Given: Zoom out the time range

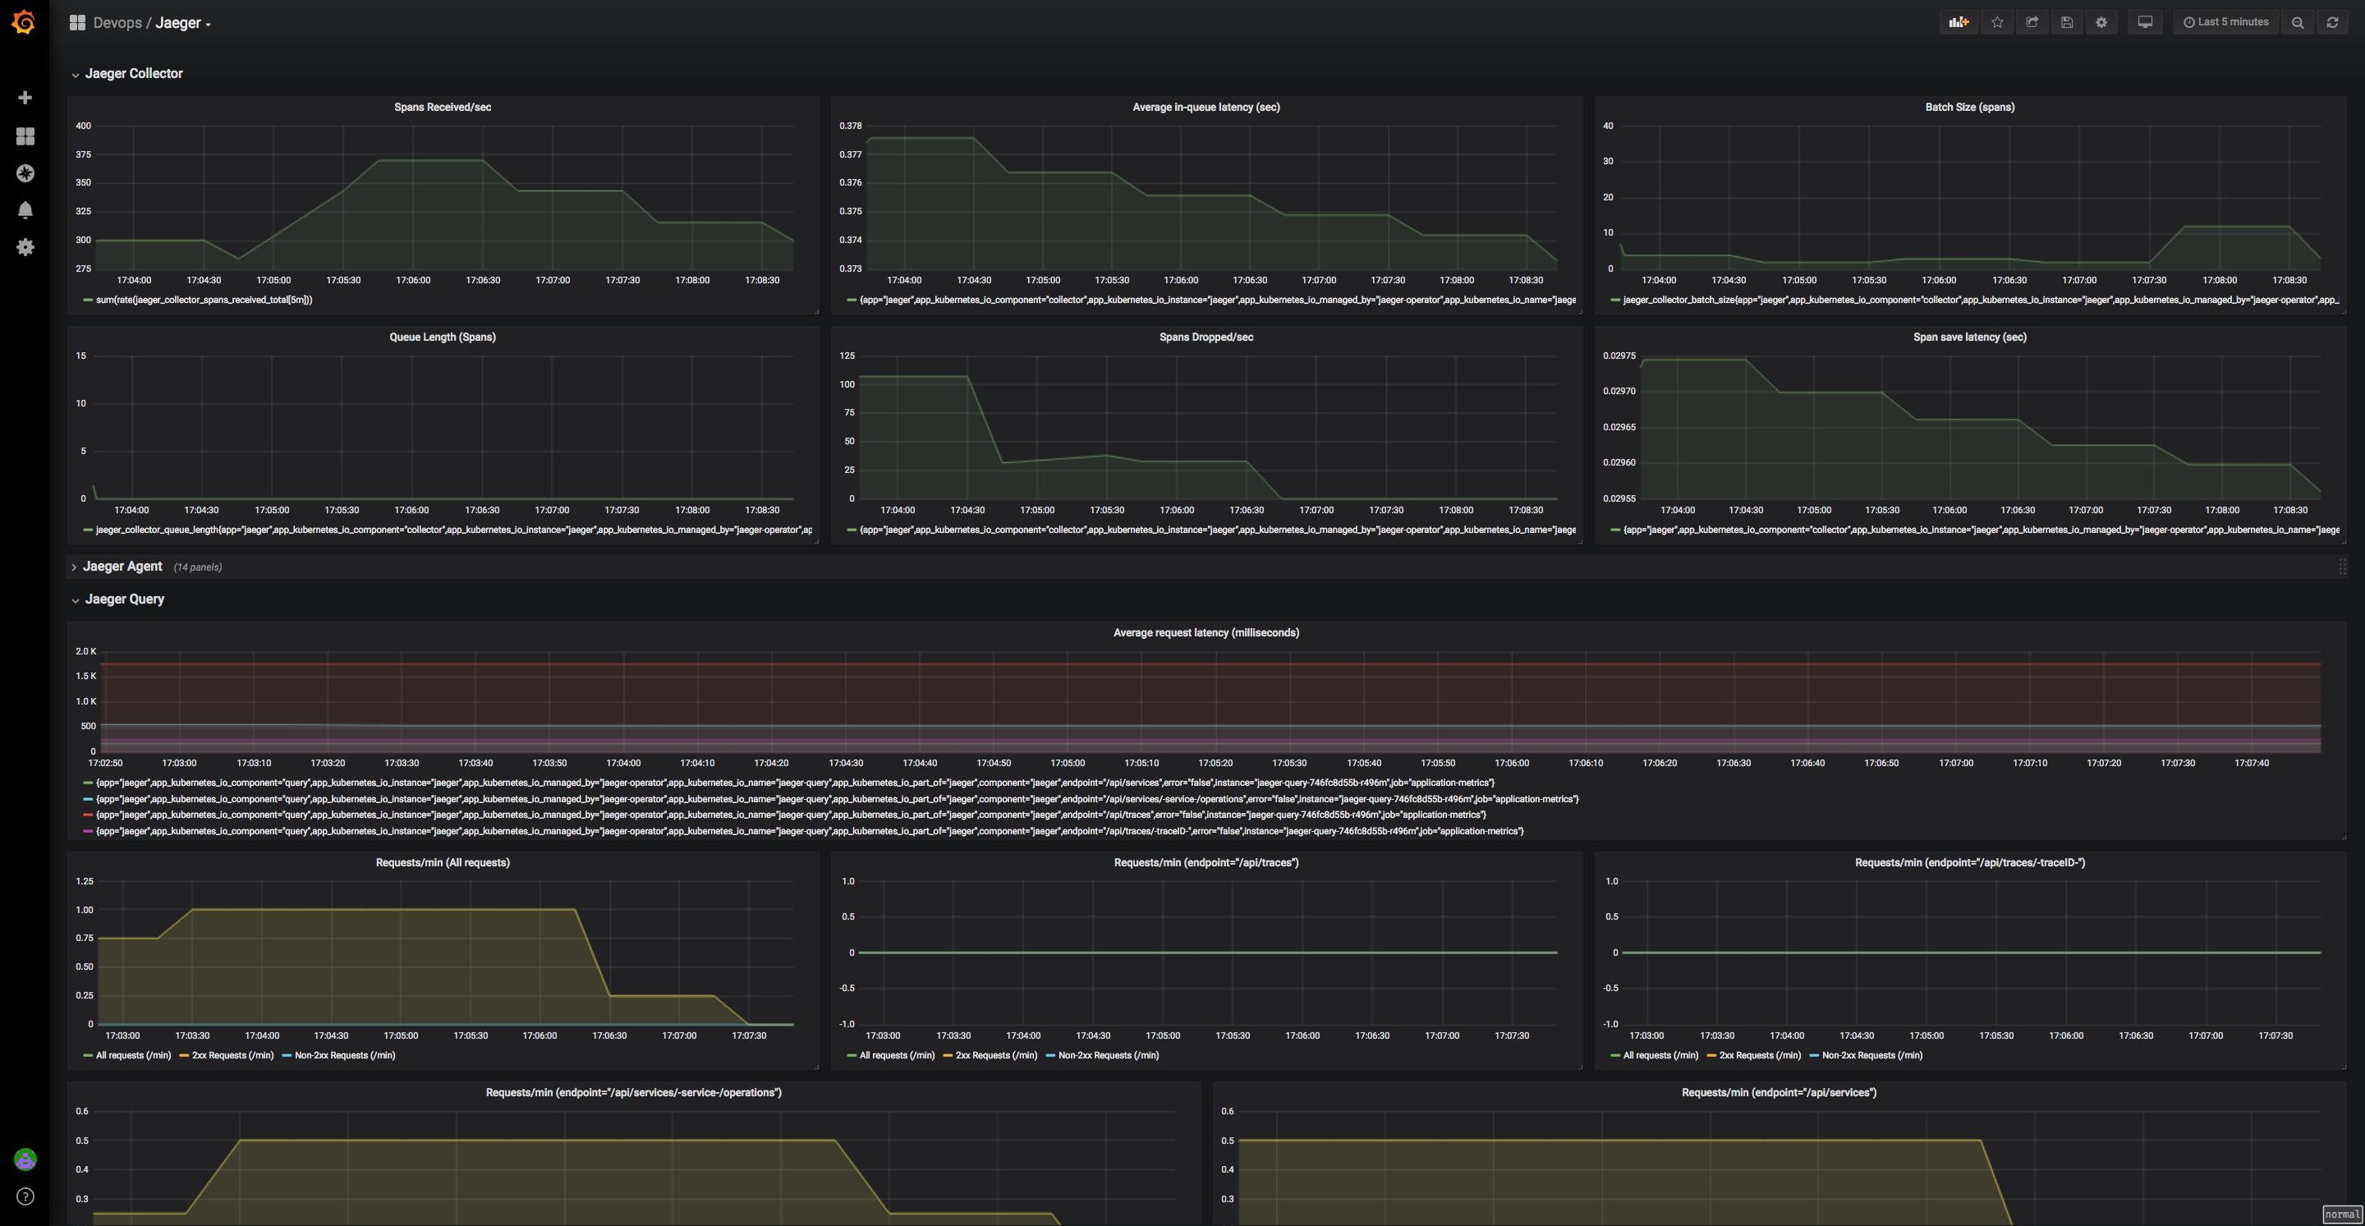Looking at the screenshot, I should pyautogui.click(x=2297, y=23).
